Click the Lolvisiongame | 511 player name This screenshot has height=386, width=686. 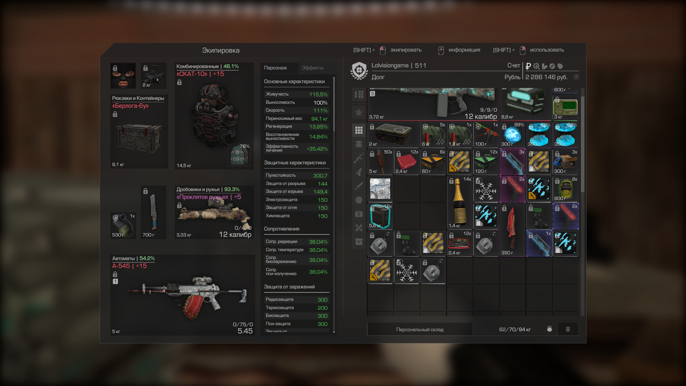(x=399, y=65)
